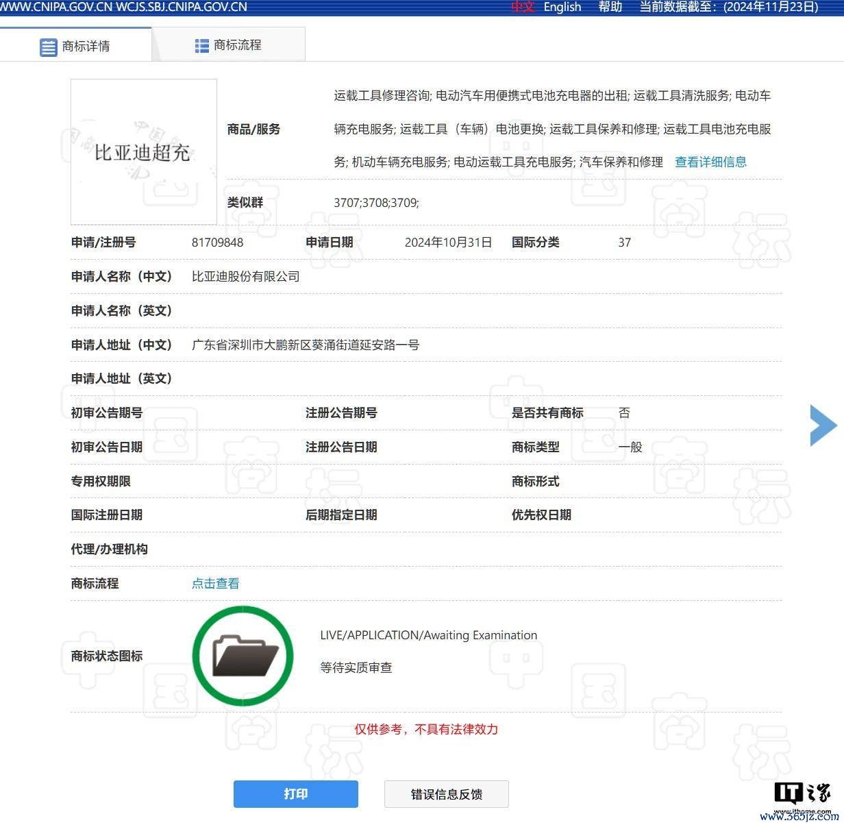
Task: Click the status text LIVE/APPLICATION/Awaiting Examination
Action: click(x=428, y=635)
